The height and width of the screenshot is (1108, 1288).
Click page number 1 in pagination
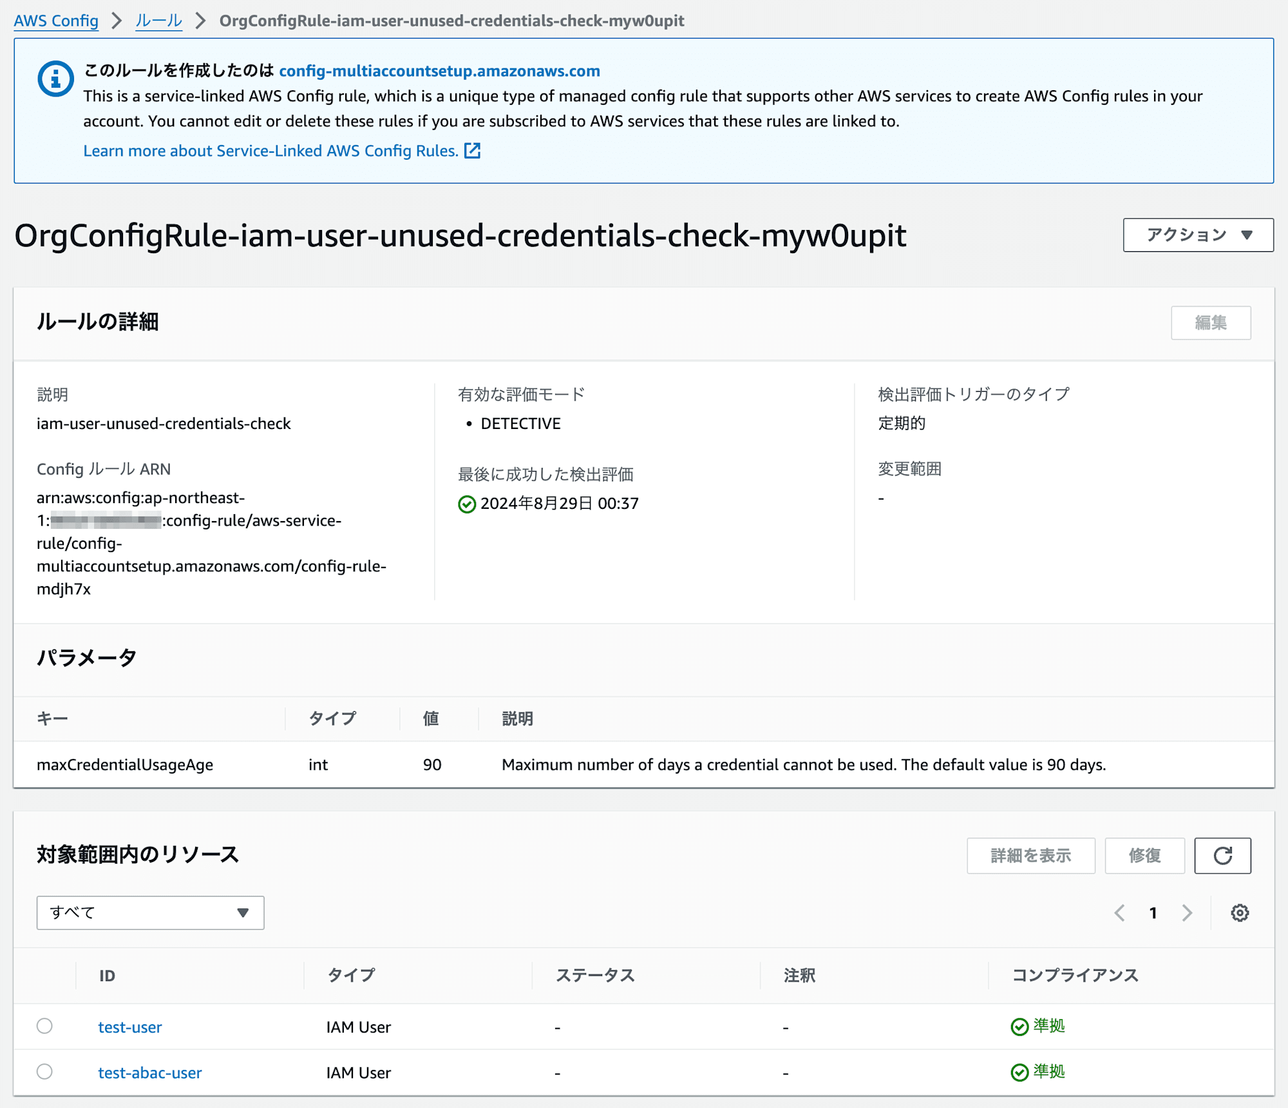1153,913
